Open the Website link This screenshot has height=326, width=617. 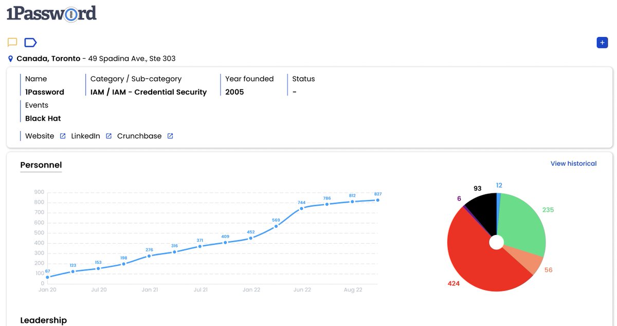click(x=40, y=136)
